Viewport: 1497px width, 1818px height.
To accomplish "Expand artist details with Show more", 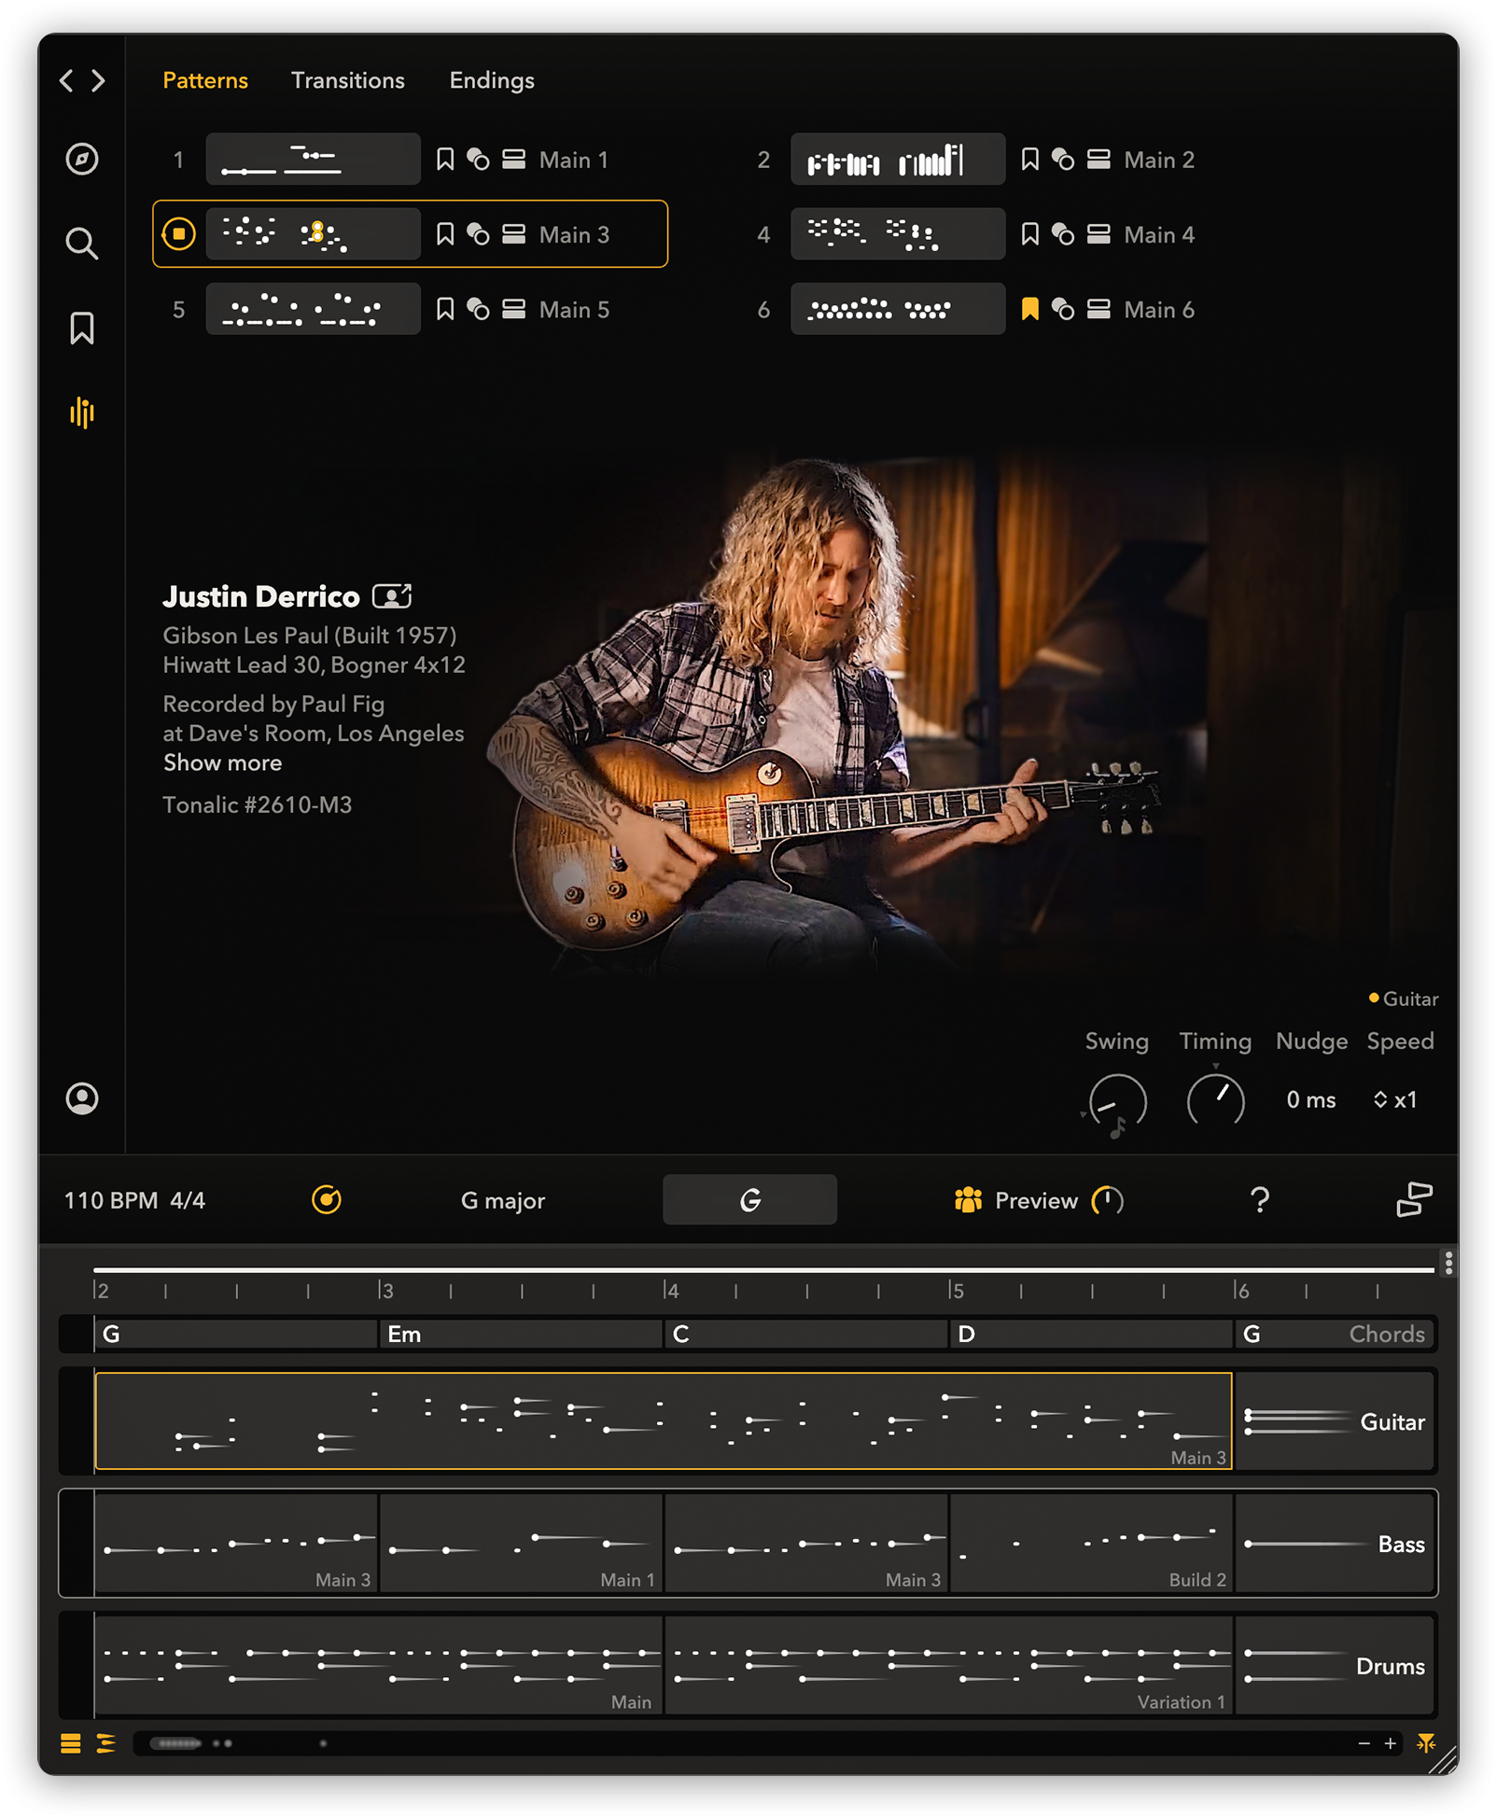I will (222, 762).
